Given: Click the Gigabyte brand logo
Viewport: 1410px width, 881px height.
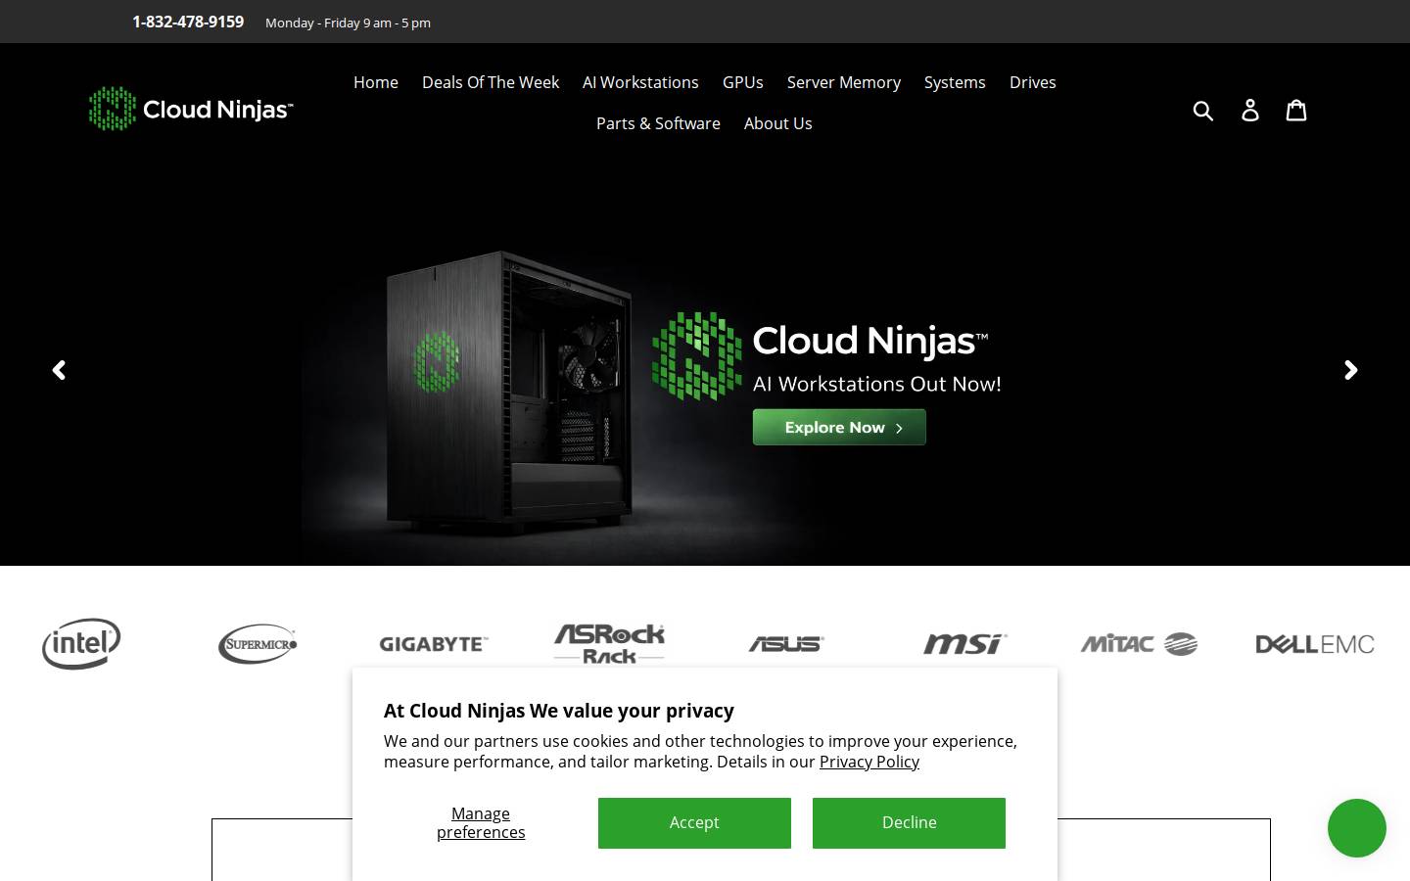Looking at the screenshot, I should (x=434, y=644).
